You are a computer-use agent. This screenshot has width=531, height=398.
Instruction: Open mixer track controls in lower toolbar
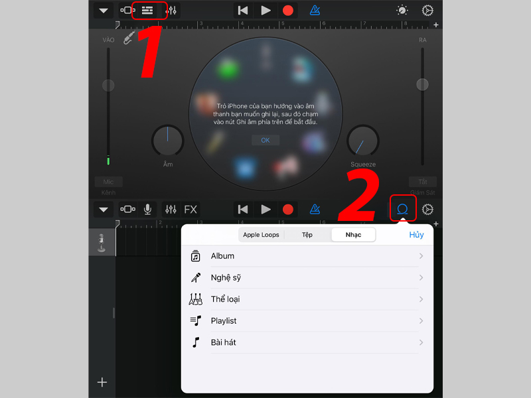[x=171, y=210]
